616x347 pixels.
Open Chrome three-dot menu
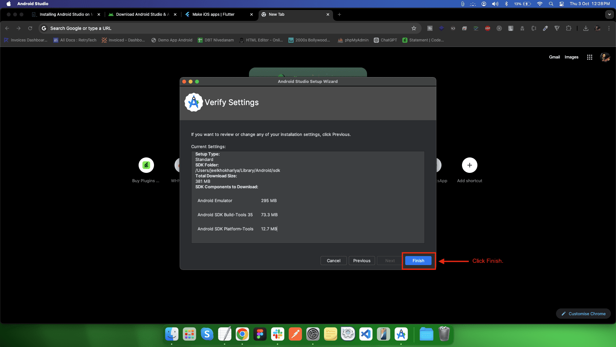(x=609, y=28)
